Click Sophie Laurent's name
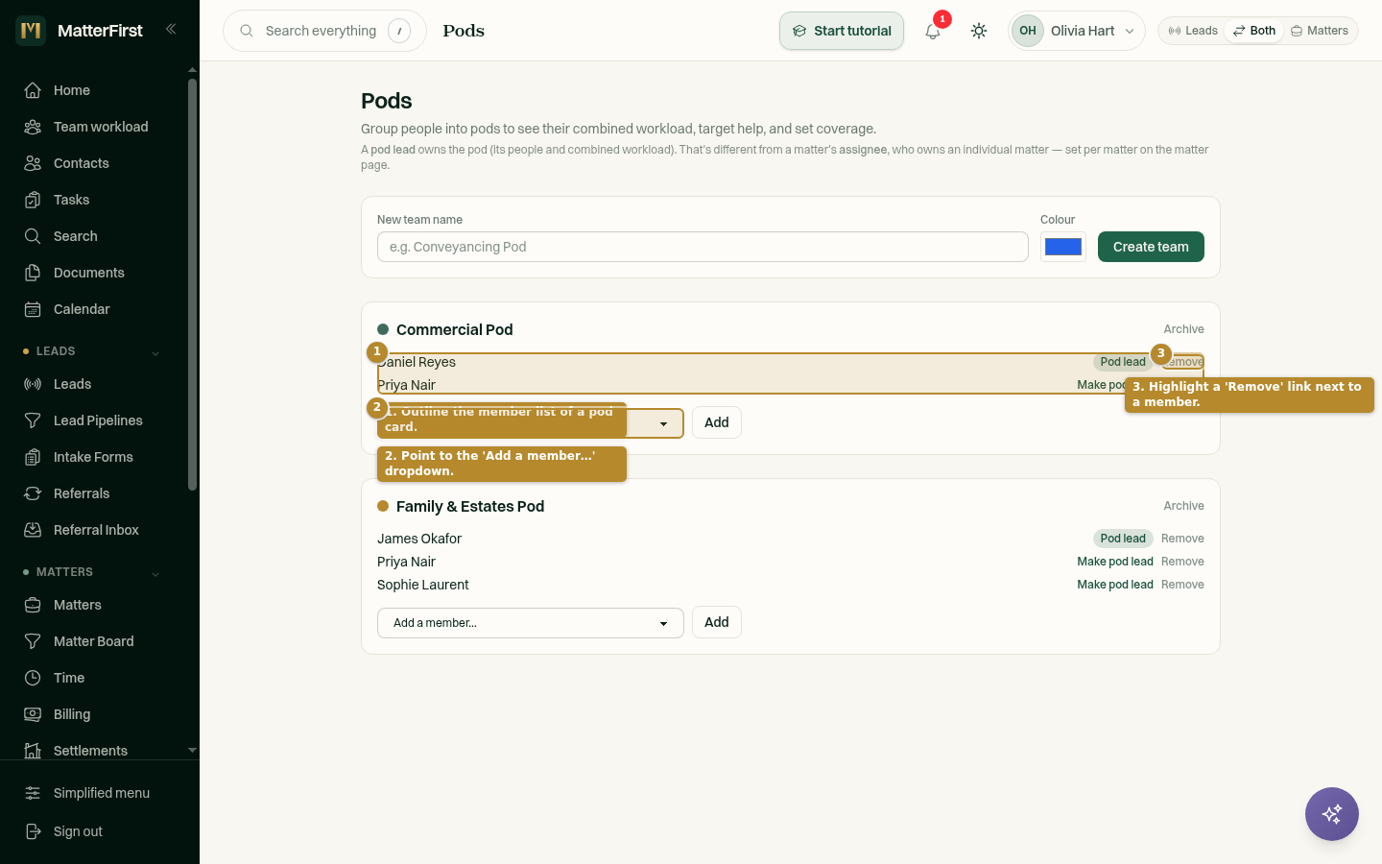 point(423,585)
